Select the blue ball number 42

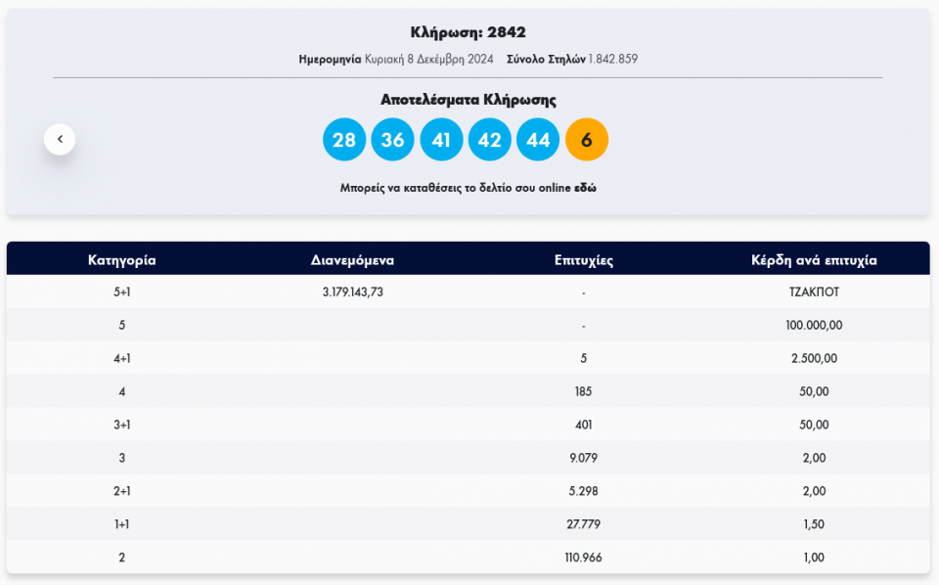click(490, 140)
